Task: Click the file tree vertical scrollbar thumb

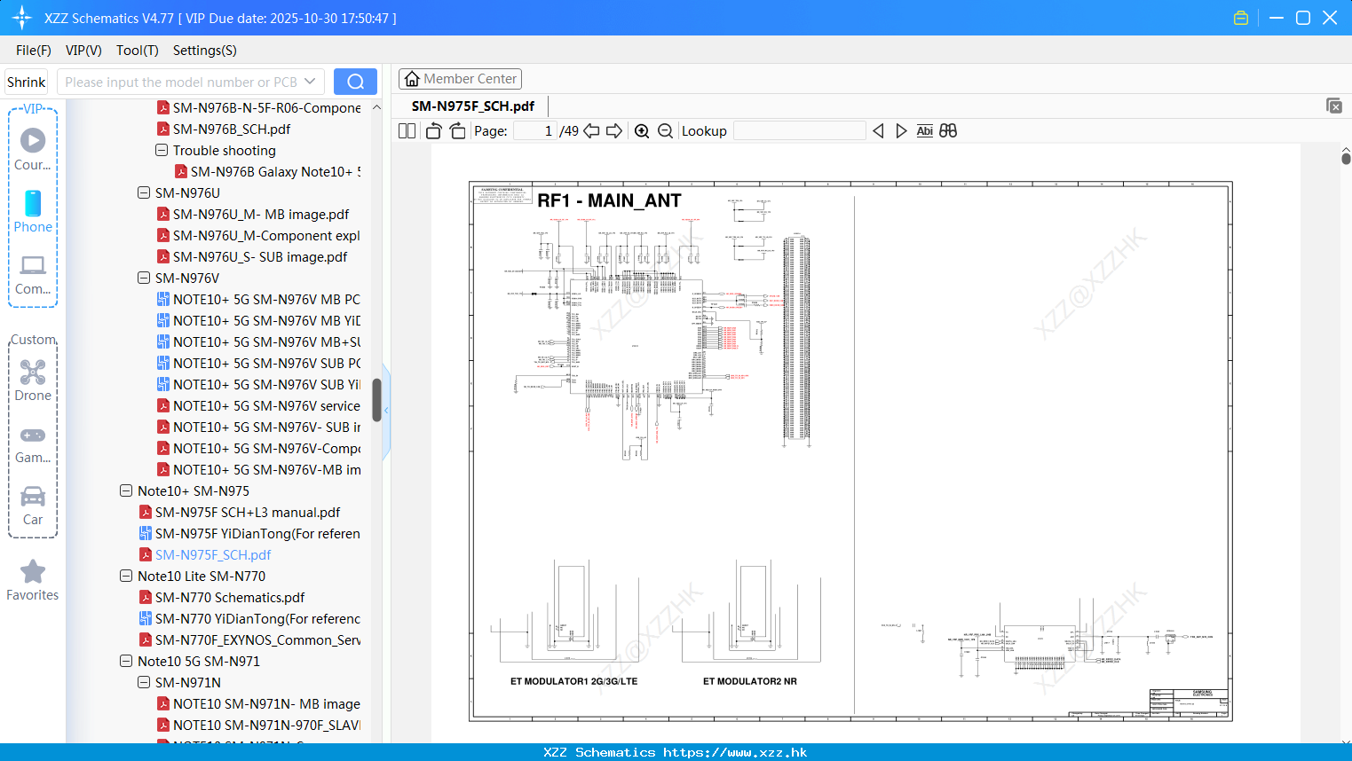Action: [376, 399]
